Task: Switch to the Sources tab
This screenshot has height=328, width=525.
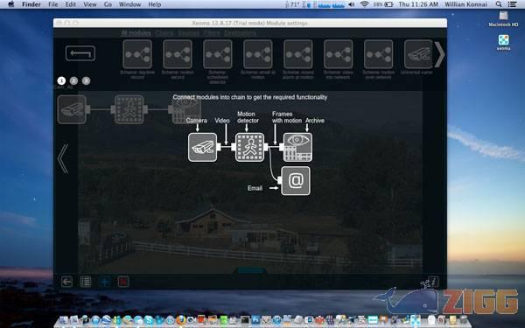Action: click(x=188, y=33)
